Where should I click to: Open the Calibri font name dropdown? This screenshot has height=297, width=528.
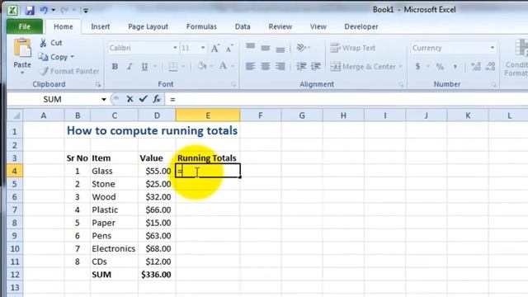coord(176,48)
